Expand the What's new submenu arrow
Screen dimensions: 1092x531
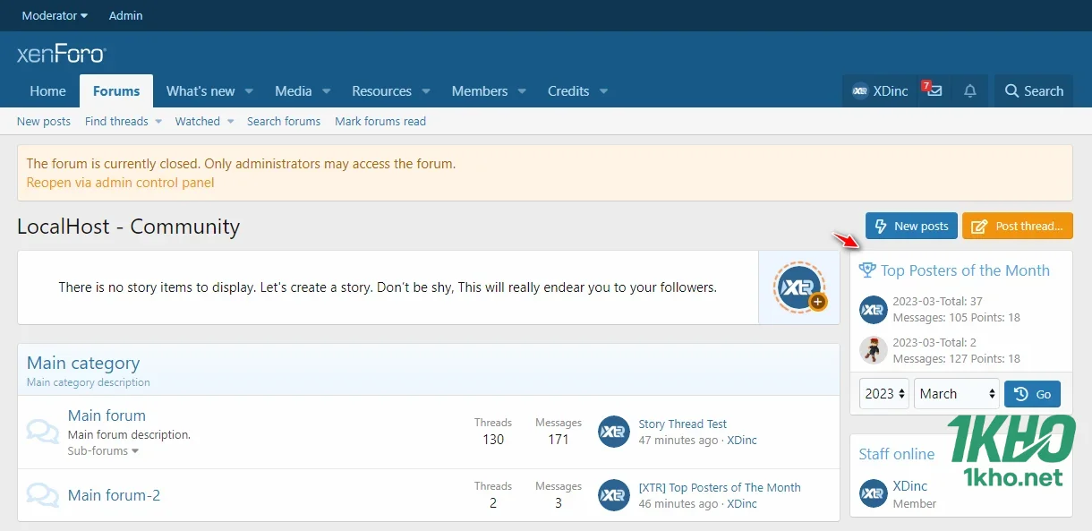point(249,91)
